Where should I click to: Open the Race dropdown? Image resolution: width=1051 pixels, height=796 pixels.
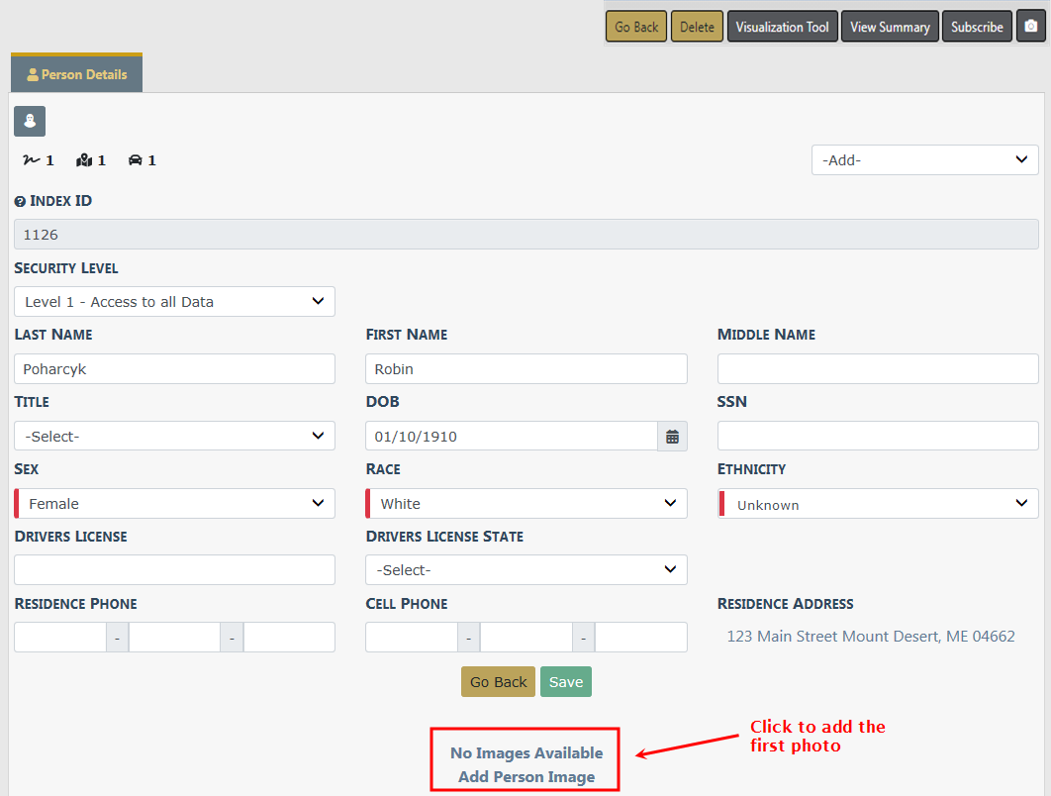(525, 504)
